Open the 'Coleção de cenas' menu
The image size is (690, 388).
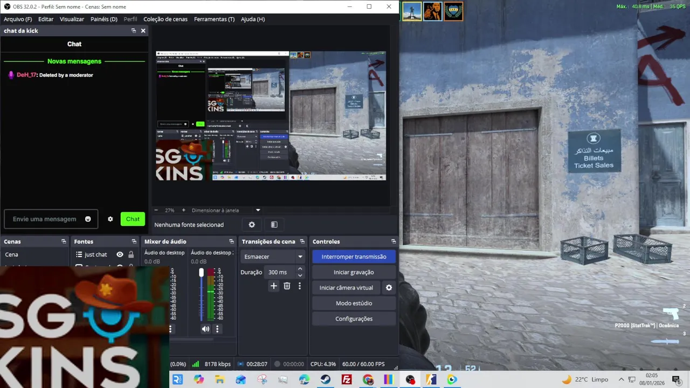(x=165, y=19)
